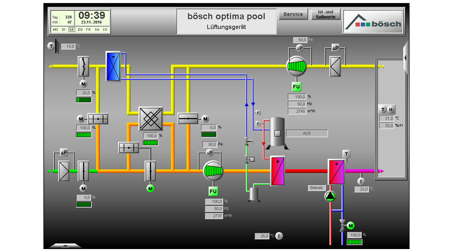Select the green motor M under the vertical damper

click(150, 189)
